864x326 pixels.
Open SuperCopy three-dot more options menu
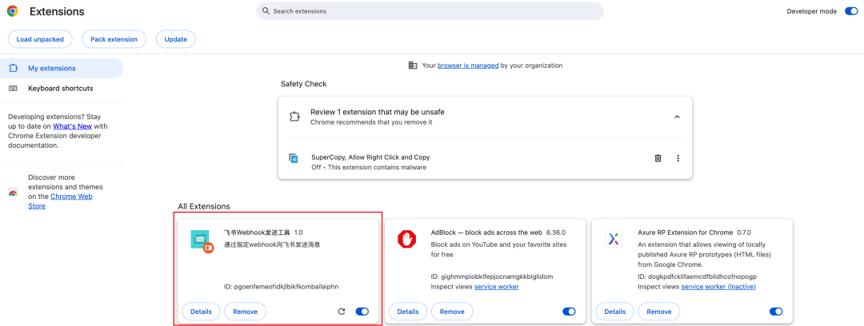pyautogui.click(x=678, y=158)
